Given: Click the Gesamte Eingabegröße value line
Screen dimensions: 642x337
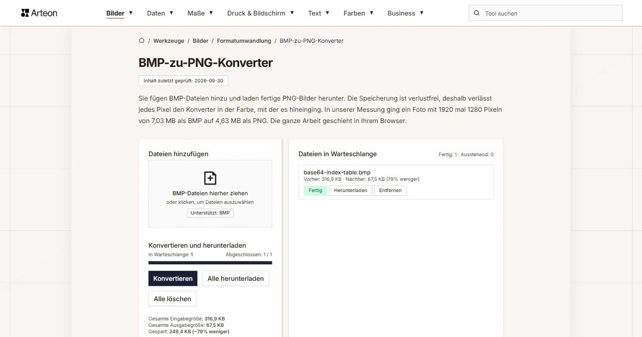Looking at the screenshot, I should coord(187,319).
